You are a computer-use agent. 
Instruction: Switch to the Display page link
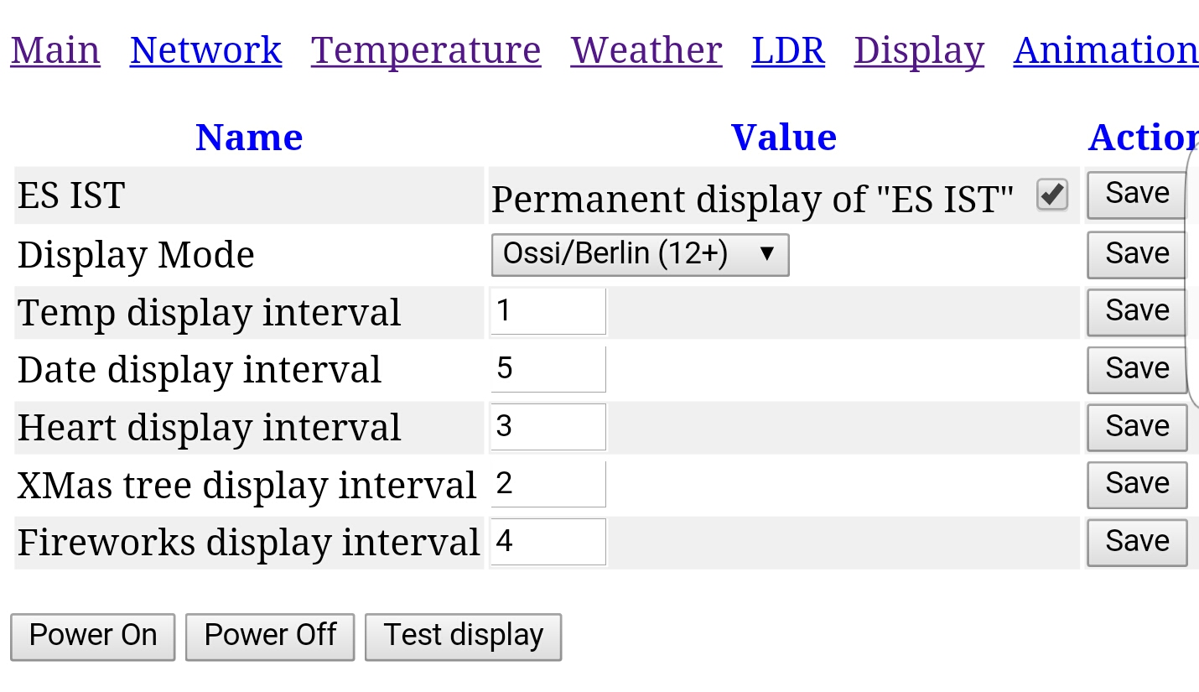919,50
